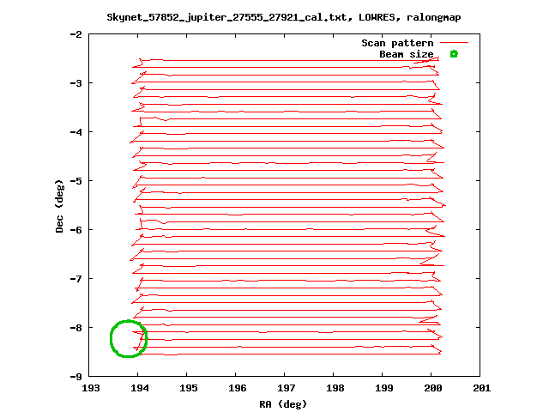Click the 'Dec (deg)' axis label
This screenshot has height=412, width=549.
click(x=59, y=206)
